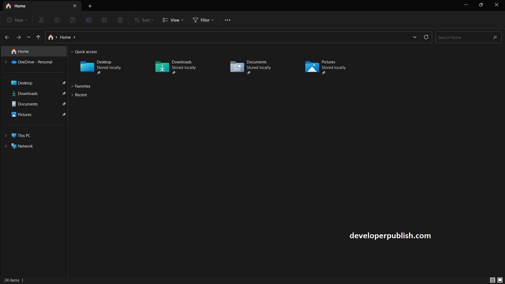
Task: Expand This PC in the sidebar
Action: tap(6, 135)
